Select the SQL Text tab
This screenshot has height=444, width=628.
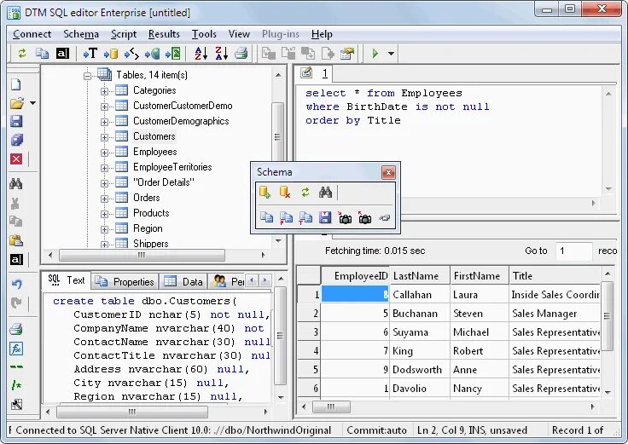(67, 280)
